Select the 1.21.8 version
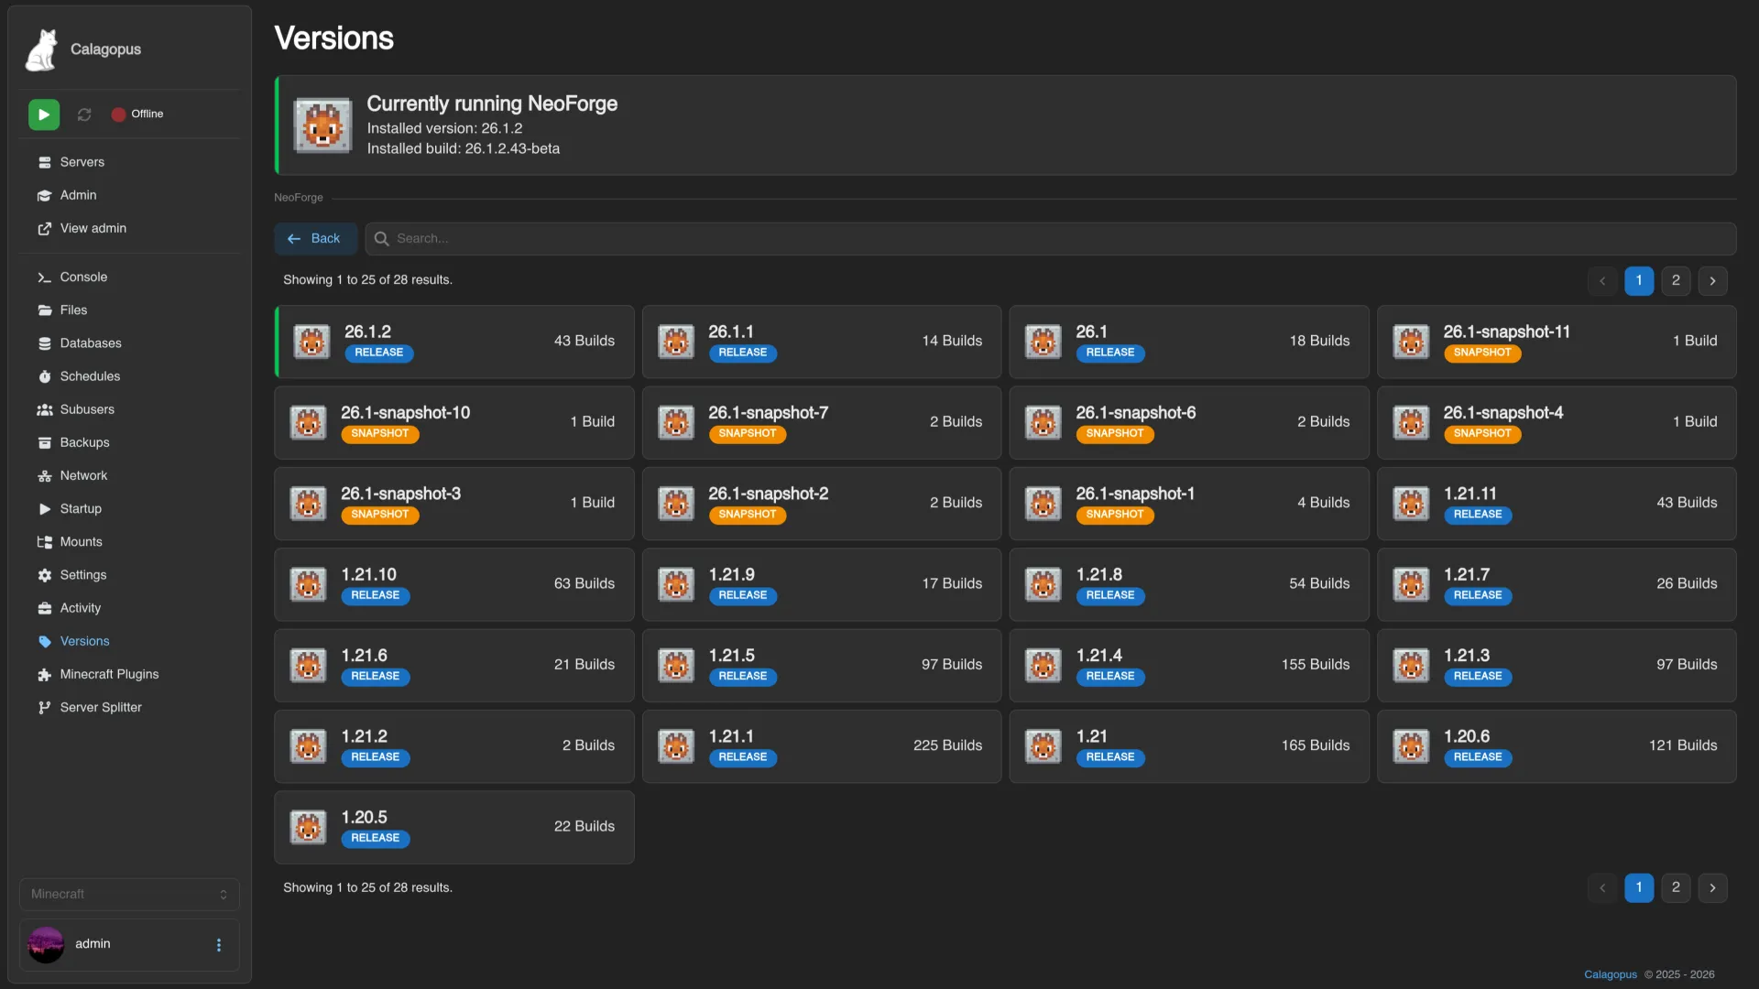The width and height of the screenshot is (1759, 989). (x=1189, y=584)
